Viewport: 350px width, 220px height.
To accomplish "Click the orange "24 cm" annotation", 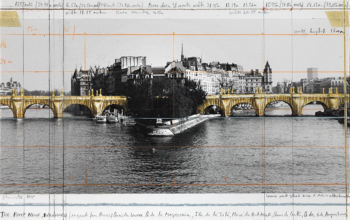I will point(6,61).
